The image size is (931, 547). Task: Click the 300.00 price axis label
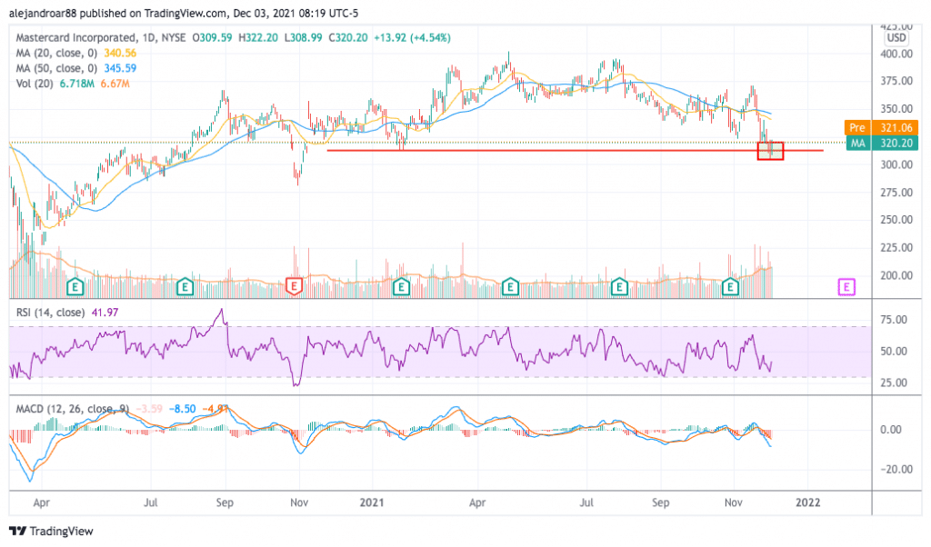click(x=896, y=165)
